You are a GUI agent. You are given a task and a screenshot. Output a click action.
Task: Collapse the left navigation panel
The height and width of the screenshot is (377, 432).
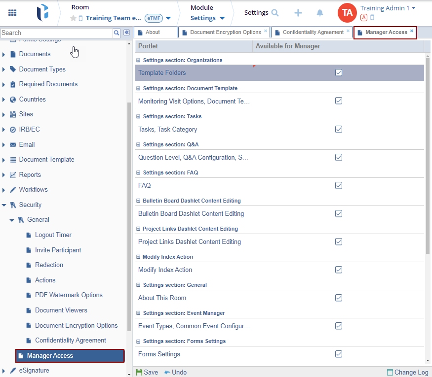coord(126,33)
